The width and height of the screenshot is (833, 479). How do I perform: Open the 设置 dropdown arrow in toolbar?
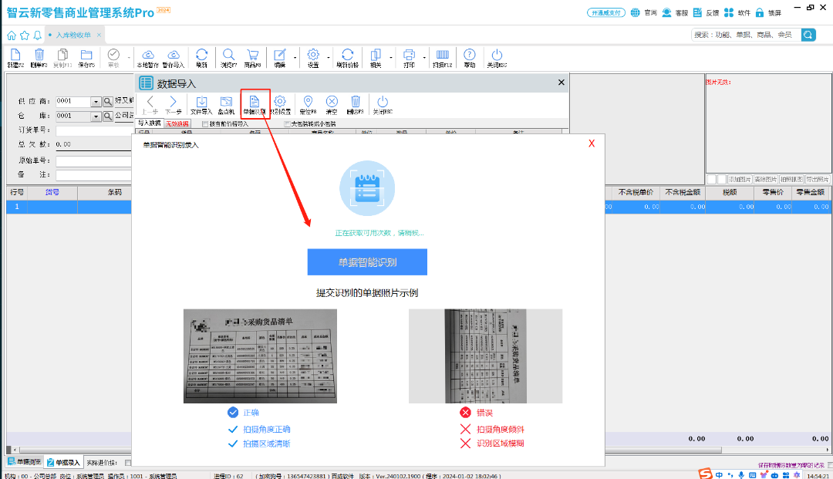(x=329, y=58)
